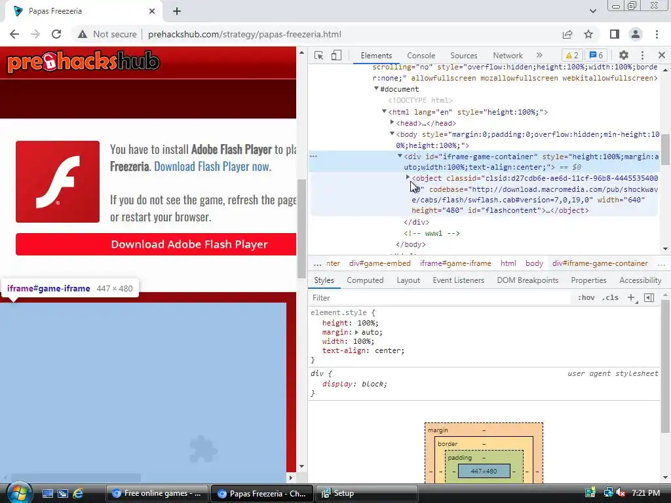671x503 pixels.
Task: Switch to the Elements panel
Action: click(376, 56)
